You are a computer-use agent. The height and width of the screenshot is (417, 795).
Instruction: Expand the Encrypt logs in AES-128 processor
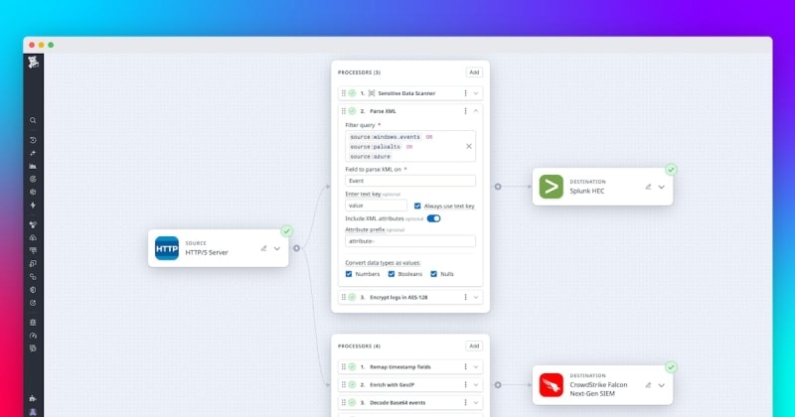tap(476, 297)
